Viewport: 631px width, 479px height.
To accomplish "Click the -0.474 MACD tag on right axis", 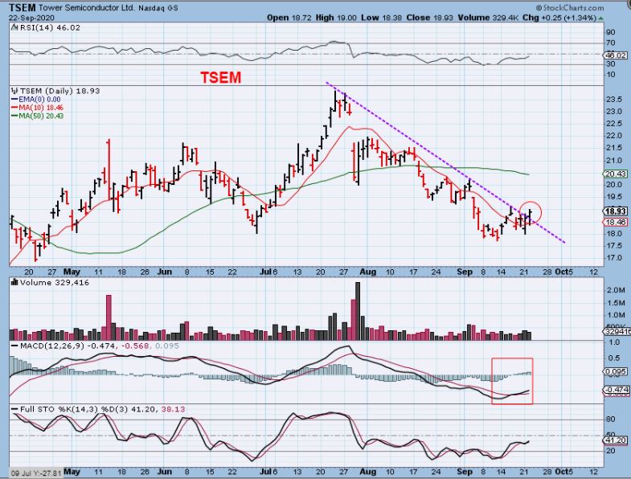I will point(616,390).
